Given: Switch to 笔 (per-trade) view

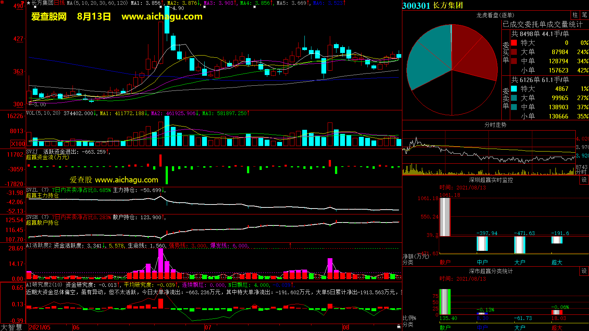Looking at the screenshot, I should click(x=584, y=15).
